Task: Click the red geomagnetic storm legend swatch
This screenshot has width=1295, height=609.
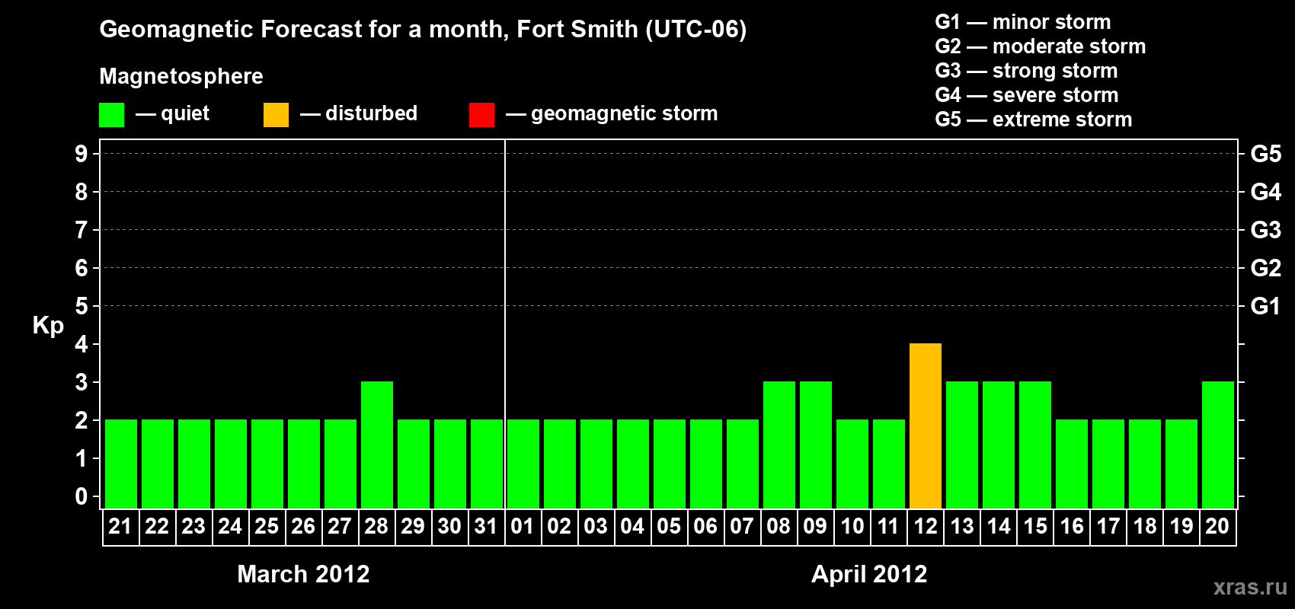Action: [481, 115]
